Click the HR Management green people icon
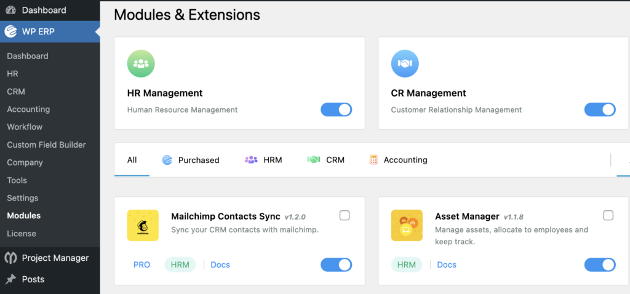Image resolution: width=630 pixels, height=294 pixels. (x=141, y=63)
